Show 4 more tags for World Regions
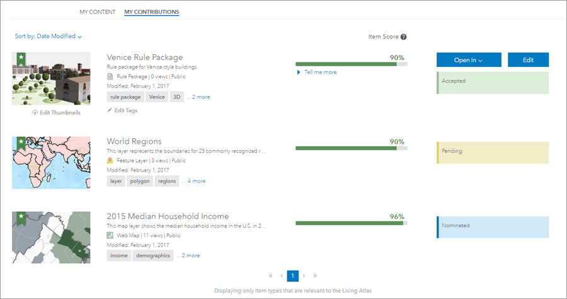 tap(195, 181)
